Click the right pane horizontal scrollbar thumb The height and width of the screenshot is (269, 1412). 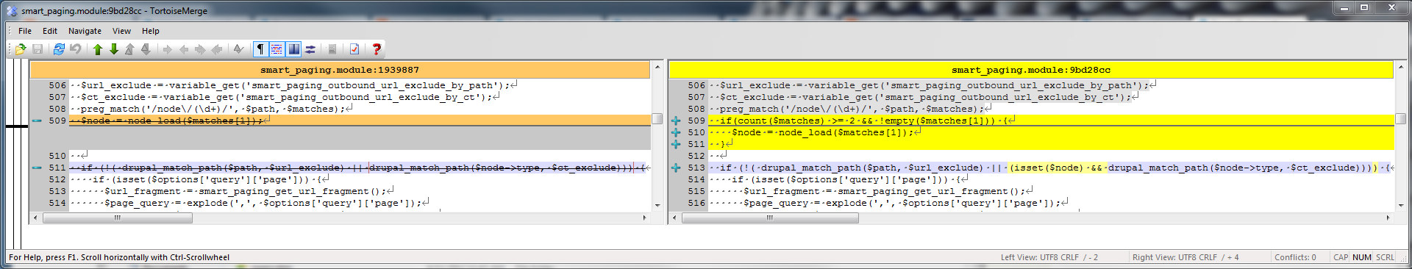(x=770, y=218)
